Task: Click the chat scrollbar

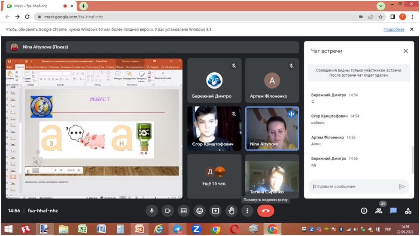Action: tap(413, 160)
